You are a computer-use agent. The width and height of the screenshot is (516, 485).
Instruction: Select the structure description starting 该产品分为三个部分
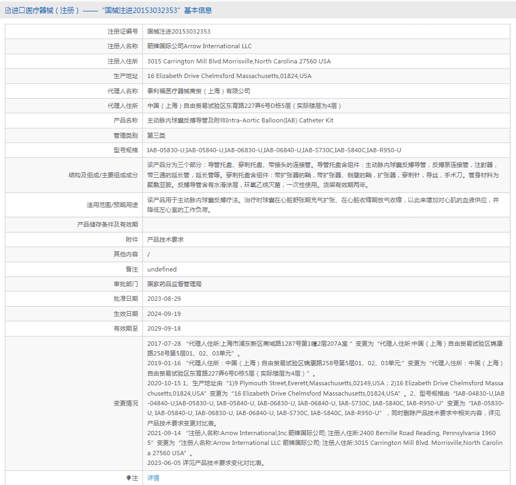(323, 175)
